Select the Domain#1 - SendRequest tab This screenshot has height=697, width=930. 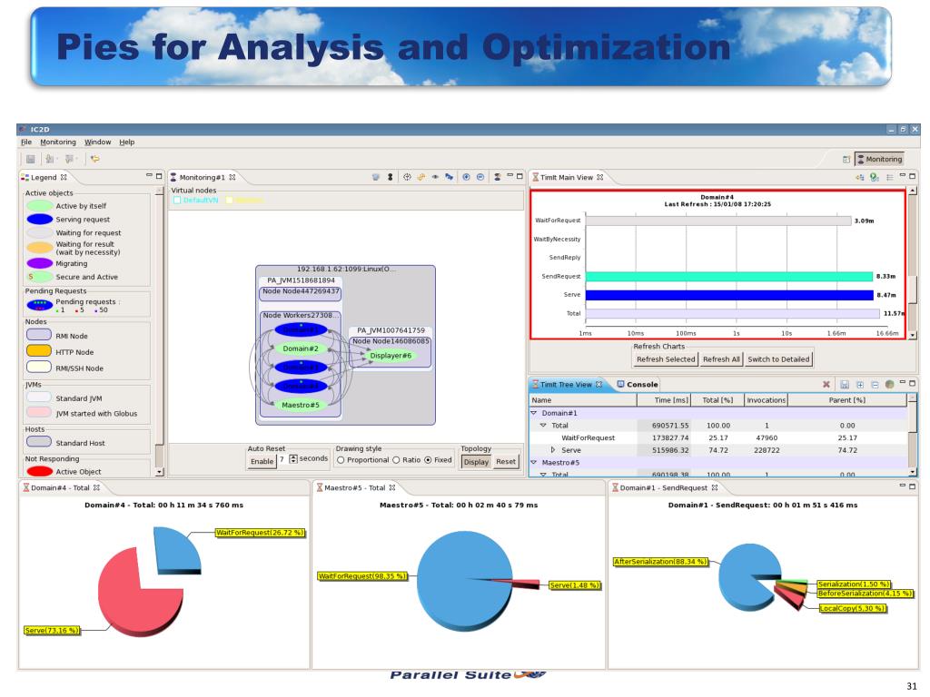[x=664, y=487]
